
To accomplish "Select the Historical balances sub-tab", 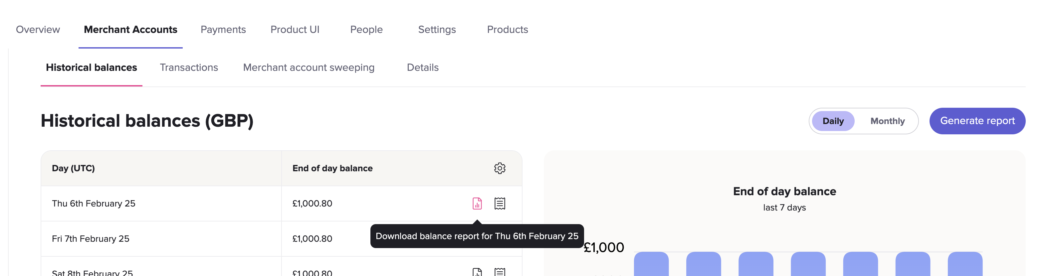I will click(x=91, y=67).
